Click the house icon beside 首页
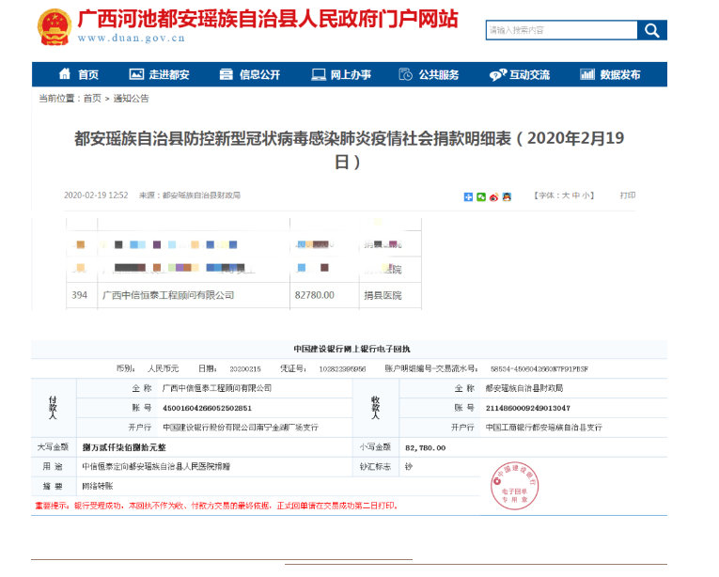The width and height of the screenshot is (719, 577). 65,75
